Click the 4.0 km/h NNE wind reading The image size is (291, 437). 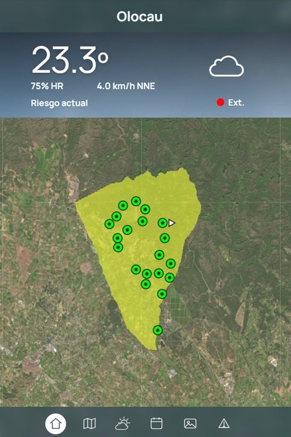point(126,86)
